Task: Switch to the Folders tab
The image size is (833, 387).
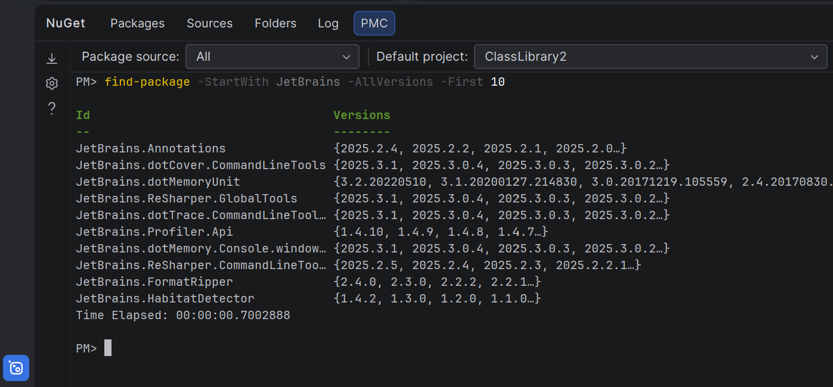Action: coord(275,23)
